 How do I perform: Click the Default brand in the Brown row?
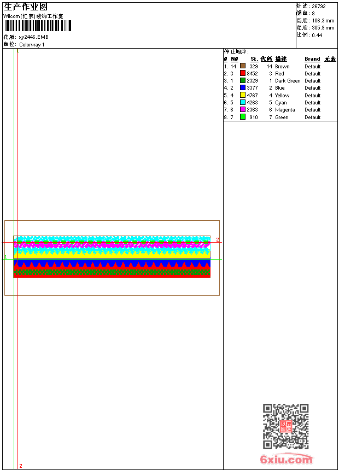pos(313,67)
